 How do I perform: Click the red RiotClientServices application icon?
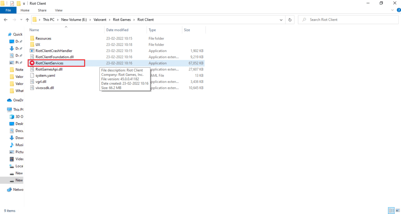click(x=32, y=63)
